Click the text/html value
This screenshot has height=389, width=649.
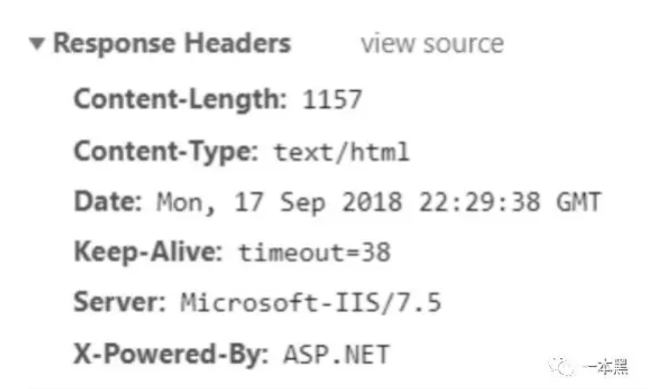[341, 151]
